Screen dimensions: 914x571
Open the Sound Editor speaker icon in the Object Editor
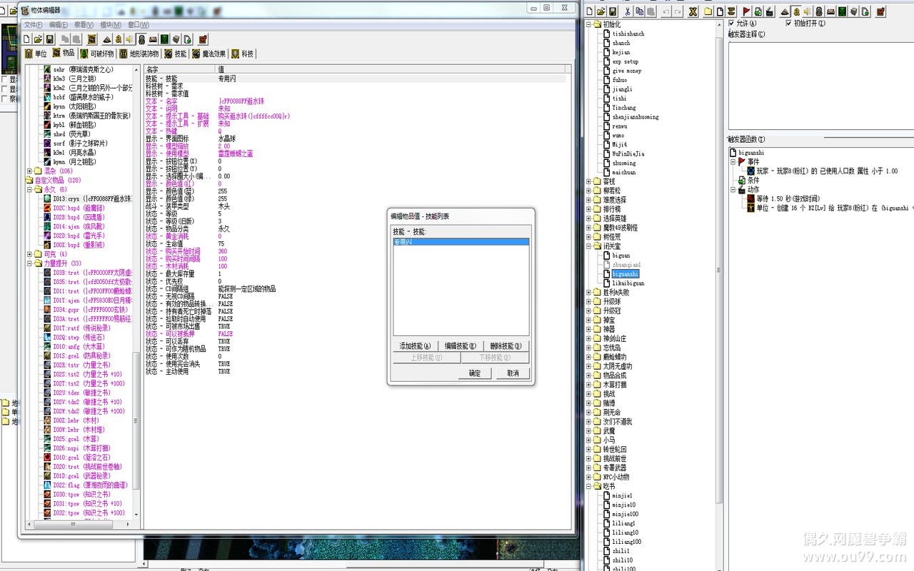click(x=129, y=39)
